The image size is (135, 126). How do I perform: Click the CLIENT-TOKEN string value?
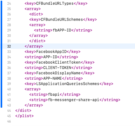tap(57, 68)
